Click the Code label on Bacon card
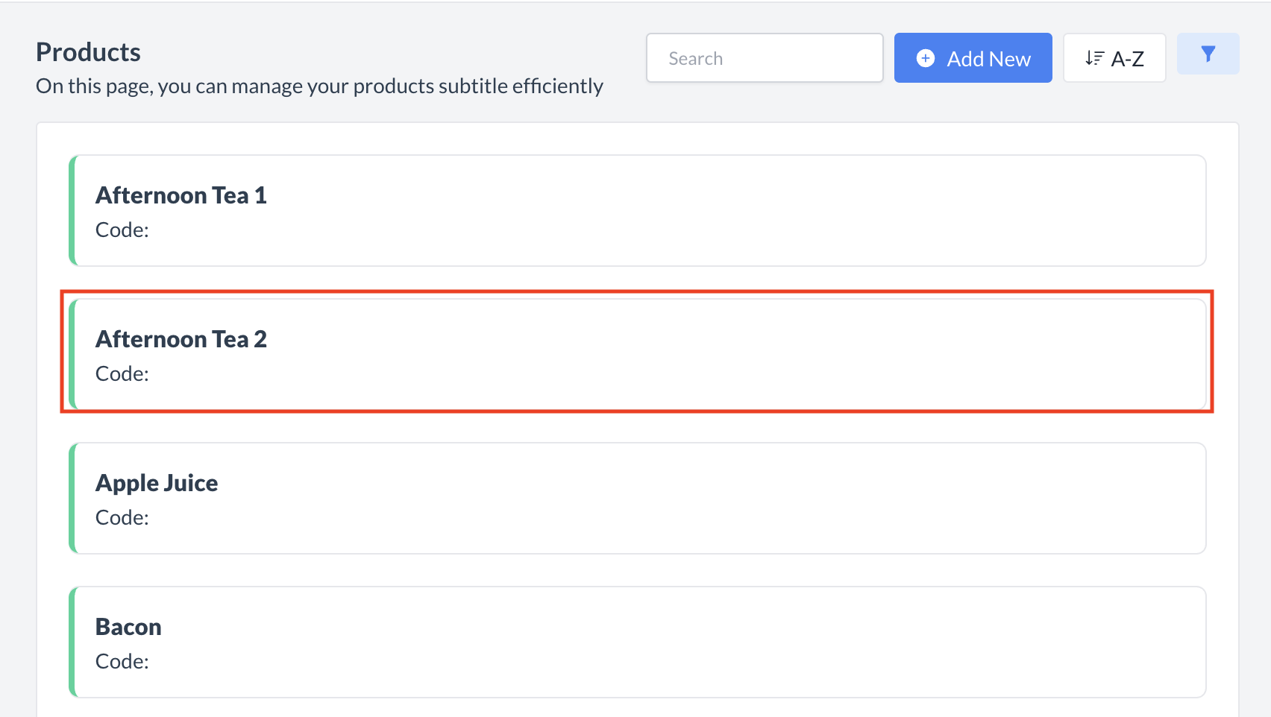 [122, 661]
